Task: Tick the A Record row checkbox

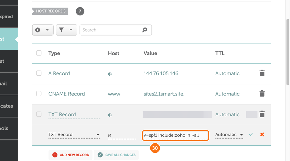Action: [x=39, y=73]
